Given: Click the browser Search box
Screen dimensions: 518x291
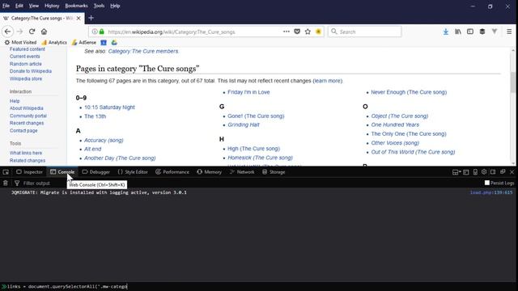Looking at the screenshot, I should tap(365, 32).
